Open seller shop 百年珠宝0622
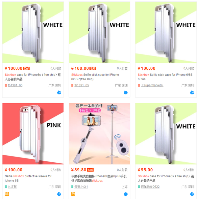Screen dimensions: 198x200 [150, 187]
